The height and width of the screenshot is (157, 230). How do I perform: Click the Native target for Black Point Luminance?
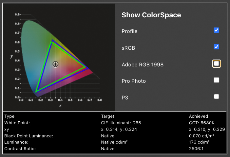pyautogui.click(x=108, y=136)
